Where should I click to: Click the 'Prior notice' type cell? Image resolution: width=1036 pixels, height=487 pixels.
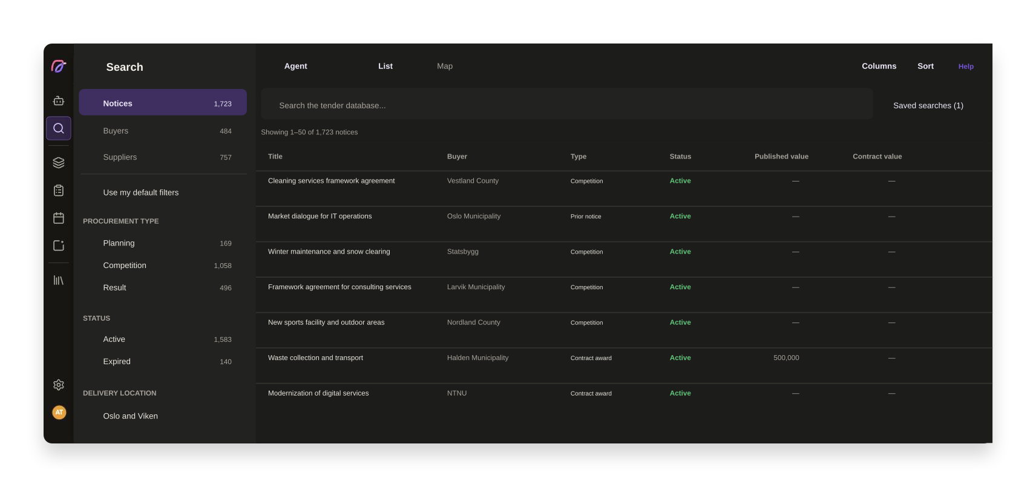tap(586, 217)
